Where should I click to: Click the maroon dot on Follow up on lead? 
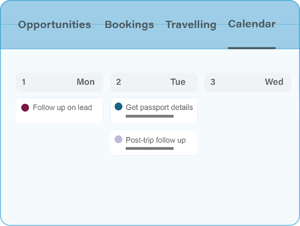[x=25, y=107]
